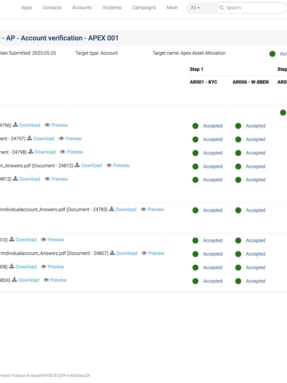Click green status dot in first AR001 row
The height and width of the screenshot is (383, 287).
click(x=196, y=126)
